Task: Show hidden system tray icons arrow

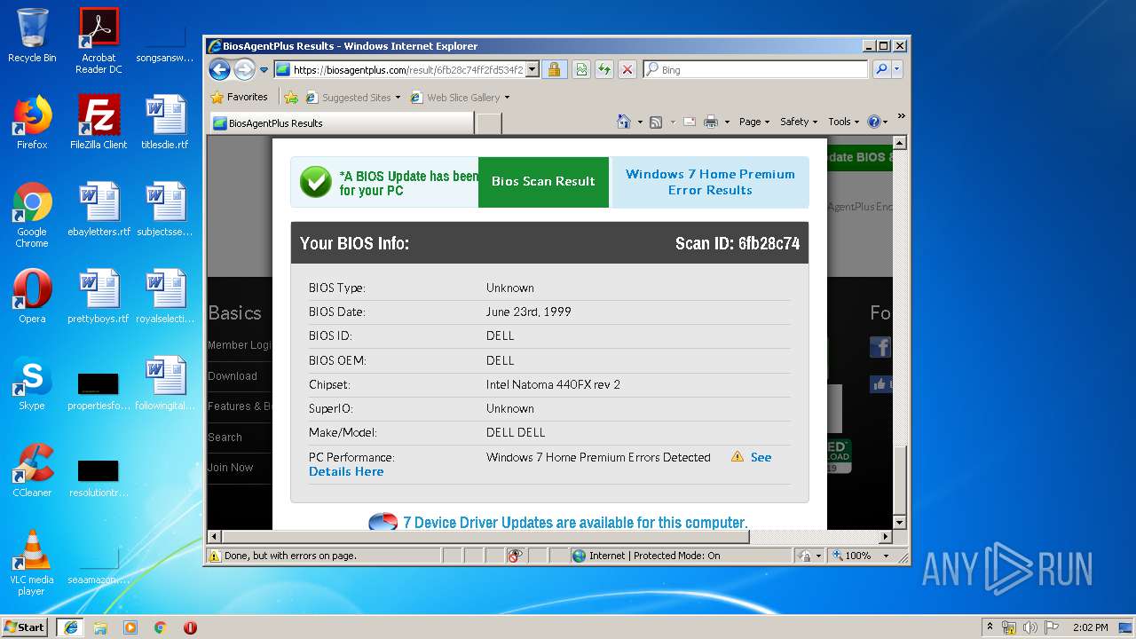Action: [x=990, y=627]
